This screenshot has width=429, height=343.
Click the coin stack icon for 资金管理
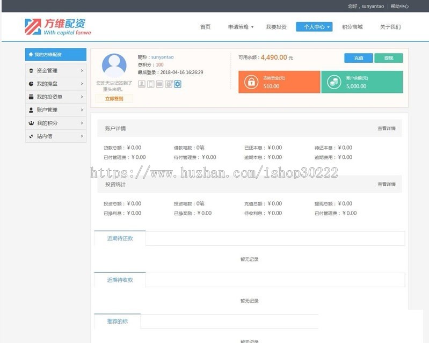click(x=31, y=70)
